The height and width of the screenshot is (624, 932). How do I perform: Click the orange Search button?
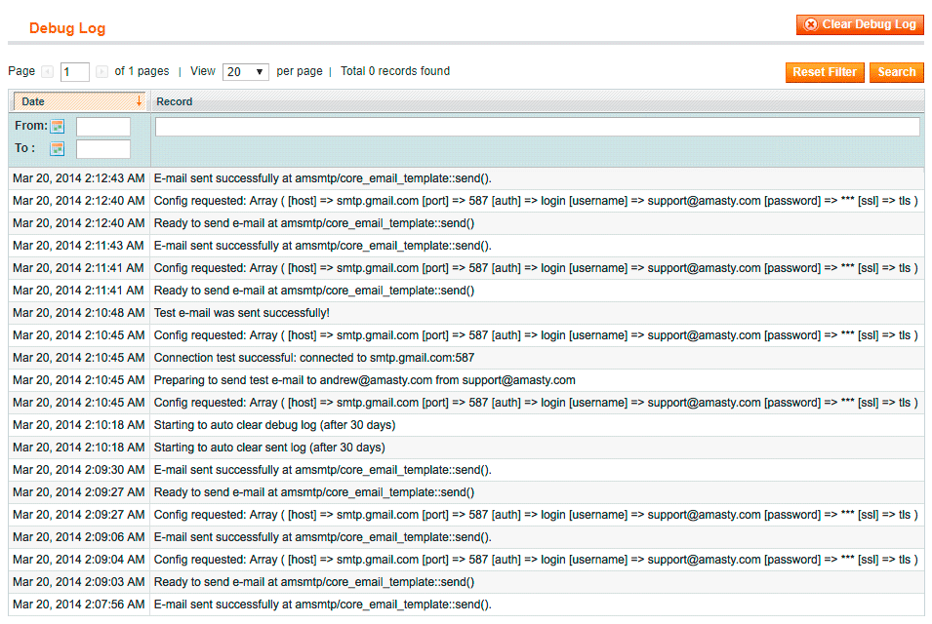pos(896,72)
